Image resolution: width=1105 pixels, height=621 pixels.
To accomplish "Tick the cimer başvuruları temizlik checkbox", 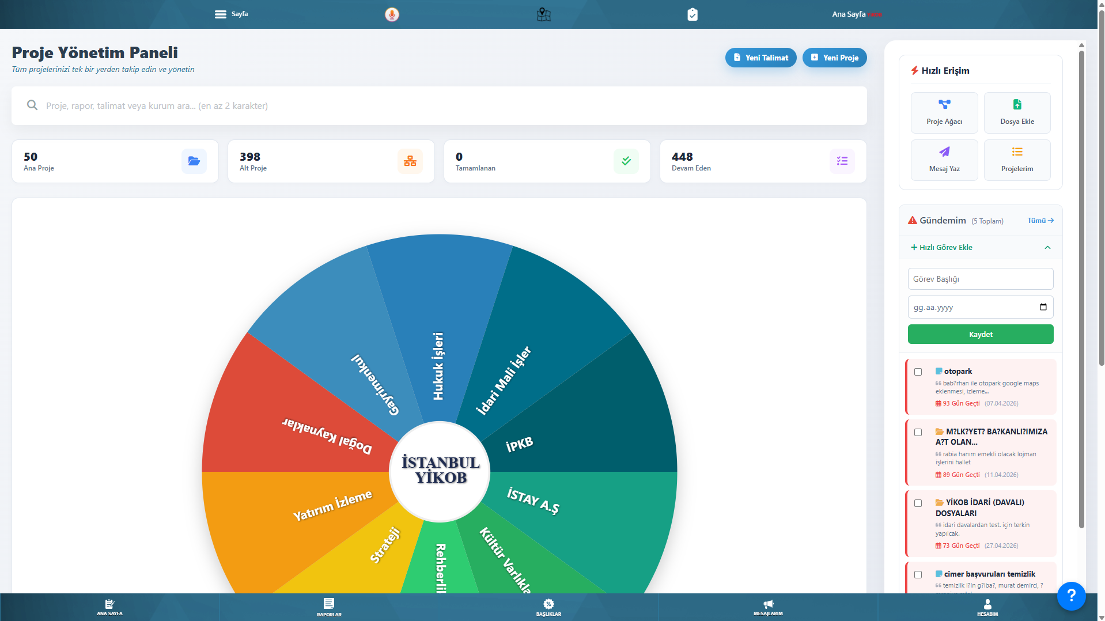I will point(918,575).
